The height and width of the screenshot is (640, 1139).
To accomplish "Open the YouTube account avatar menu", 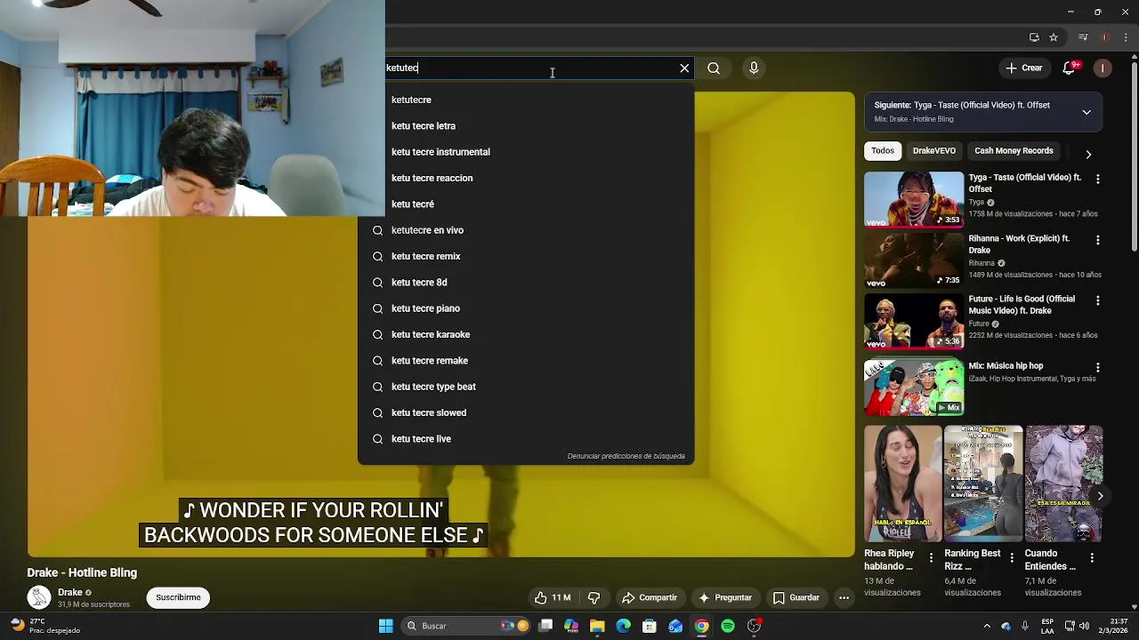I will [x=1103, y=68].
